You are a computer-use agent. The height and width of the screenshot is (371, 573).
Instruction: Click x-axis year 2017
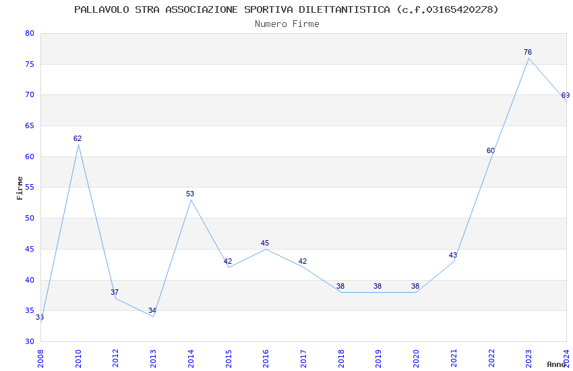coord(303,359)
